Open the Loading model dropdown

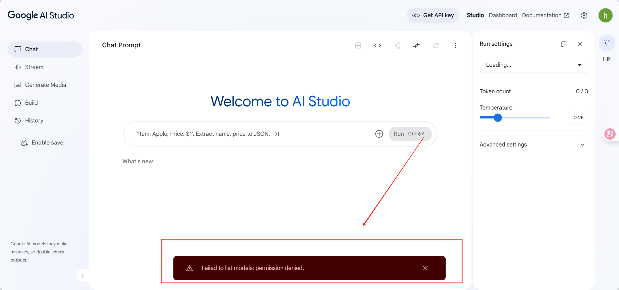(534, 65)
